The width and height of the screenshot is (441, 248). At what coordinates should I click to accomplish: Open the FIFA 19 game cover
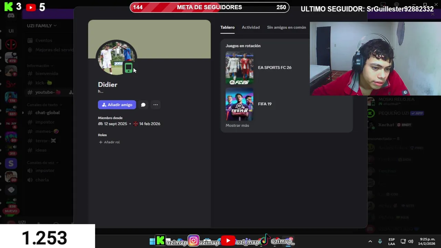pos(239,104)
